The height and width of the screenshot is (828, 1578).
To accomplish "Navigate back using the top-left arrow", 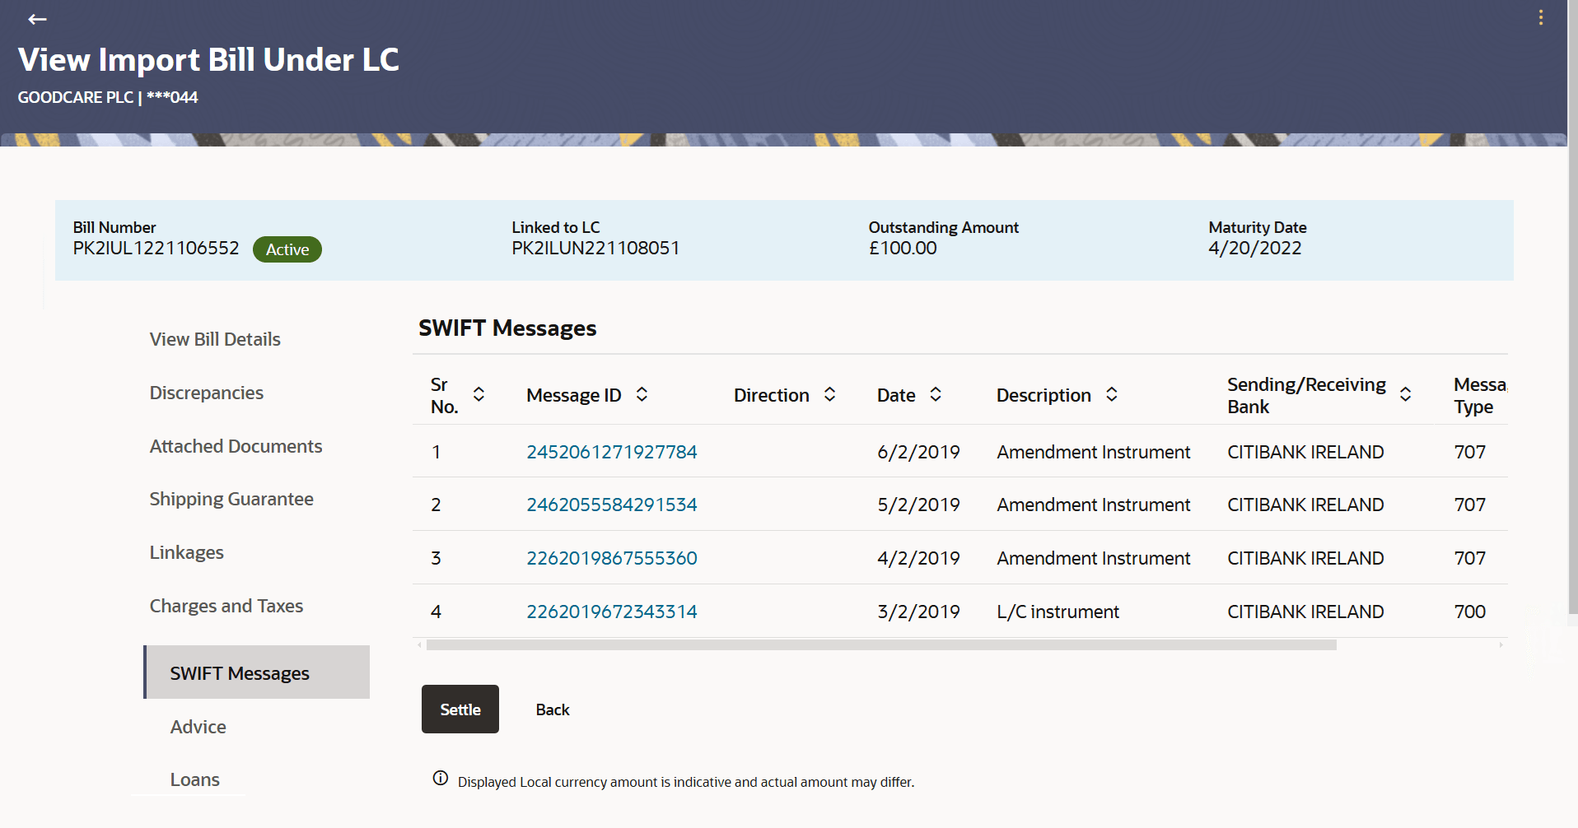I will [x=37, y=19].
